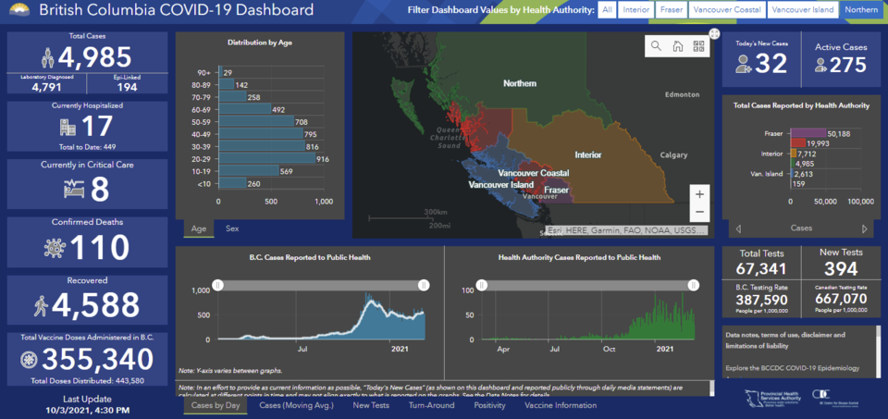Click the 30-39 age bar showing 816
This screenshot has width=888, height=419.
[x=262, y=146]
